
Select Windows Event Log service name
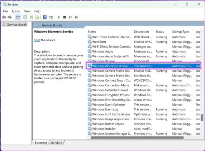[105, 109]
